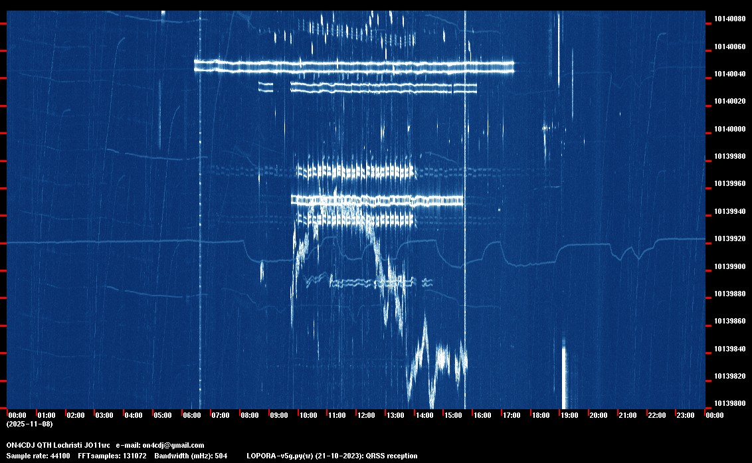Image resolution: width=752 pixels, height=463 pixels.
Task: Click the 10139840 frequency label
Action: tap(730, 349)
